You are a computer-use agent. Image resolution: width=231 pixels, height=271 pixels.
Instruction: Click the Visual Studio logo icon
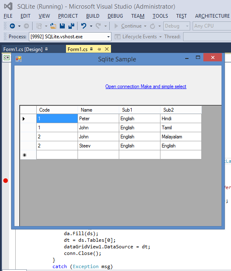tap(8, 7)
